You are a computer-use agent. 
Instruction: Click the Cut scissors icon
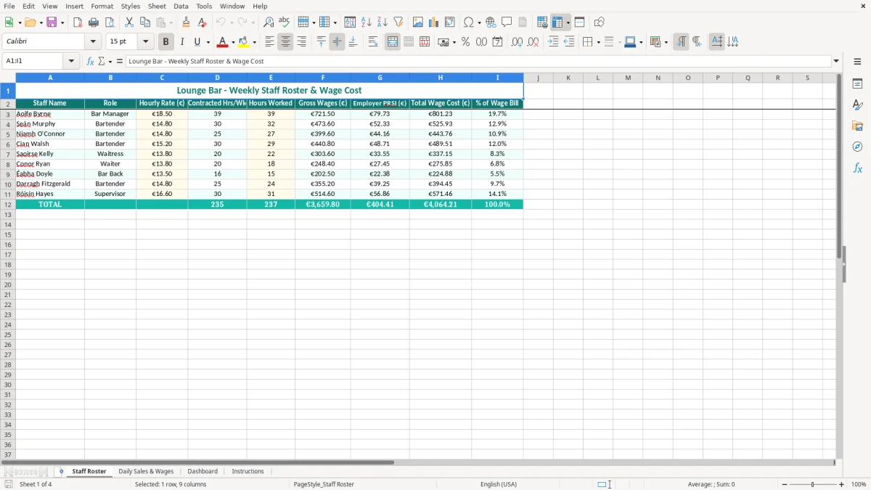128,23
